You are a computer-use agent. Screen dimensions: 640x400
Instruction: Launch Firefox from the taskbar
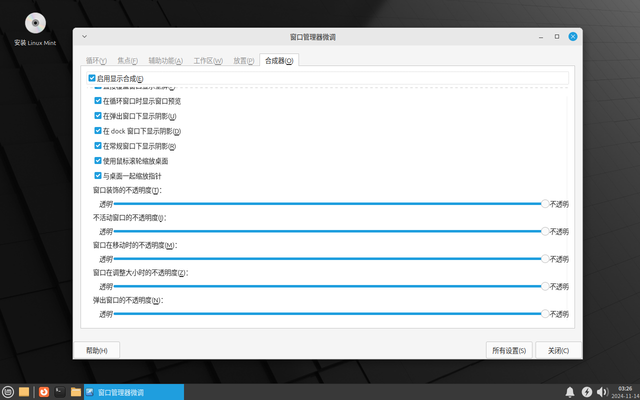pyautogui.click(x=44, y=392)
